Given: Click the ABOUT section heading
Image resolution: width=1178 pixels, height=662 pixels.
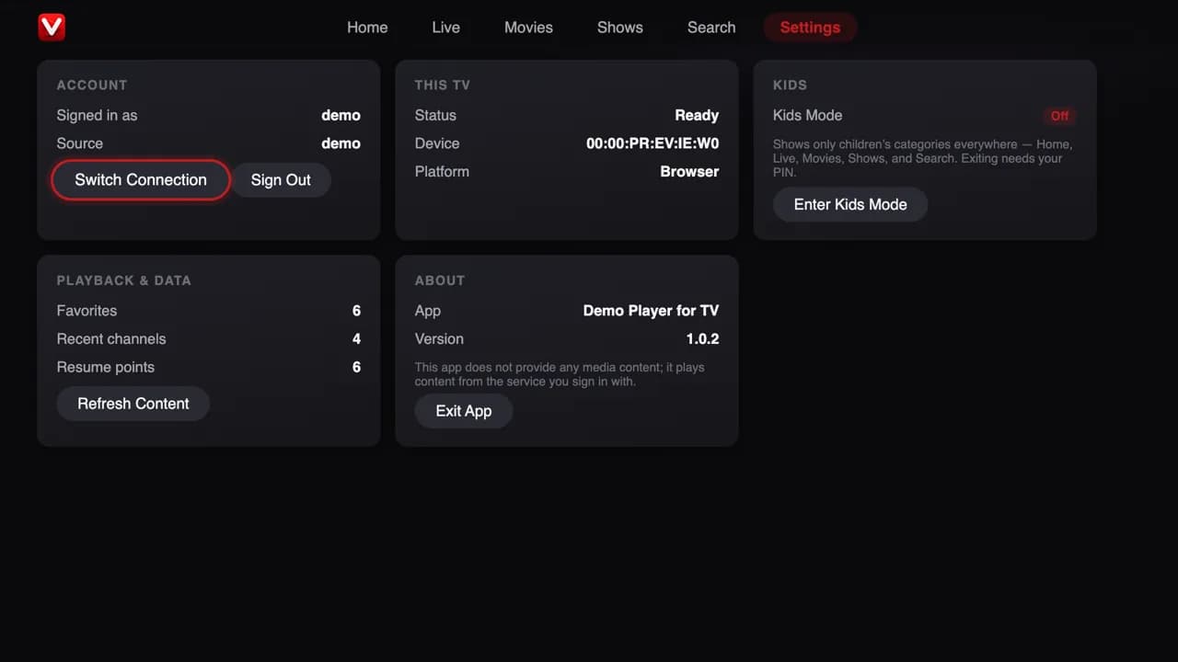Looking at the screenshot, I should [x=440, y=280].
